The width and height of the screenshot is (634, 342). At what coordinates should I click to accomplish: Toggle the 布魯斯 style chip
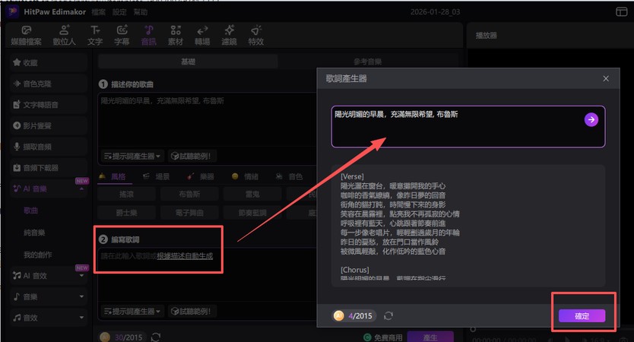click(x=189, y=195)
